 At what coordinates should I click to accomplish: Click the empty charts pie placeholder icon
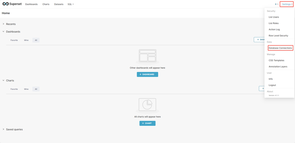click(147, 105)
